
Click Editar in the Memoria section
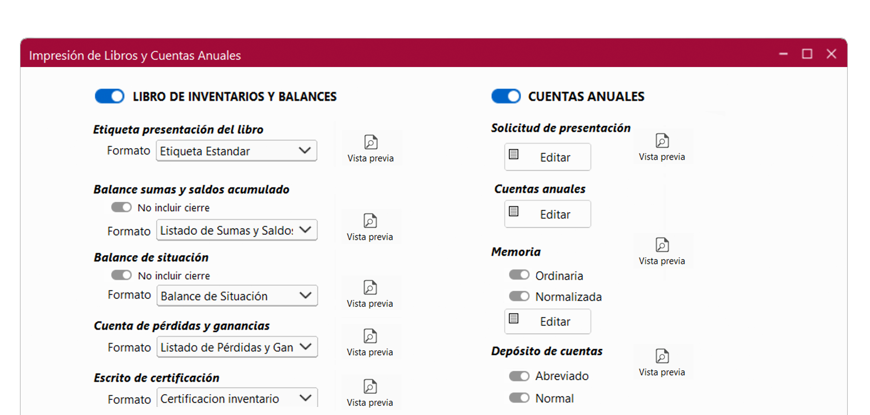coord(547,321)
